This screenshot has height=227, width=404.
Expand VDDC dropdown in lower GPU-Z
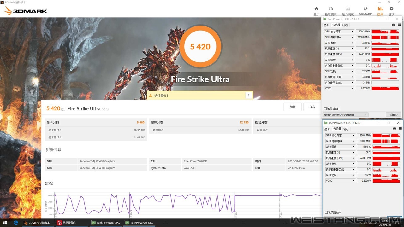(353, 181)
